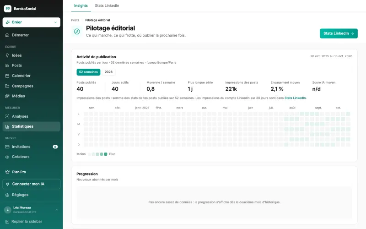Click the Connecter mon IA button

(x=31, y=184)
